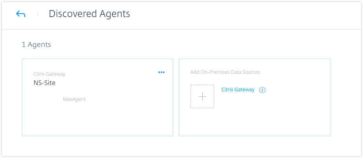363x158 pixels.
Task: Click the MasAgent label
Action: click(x=74, y=99)
